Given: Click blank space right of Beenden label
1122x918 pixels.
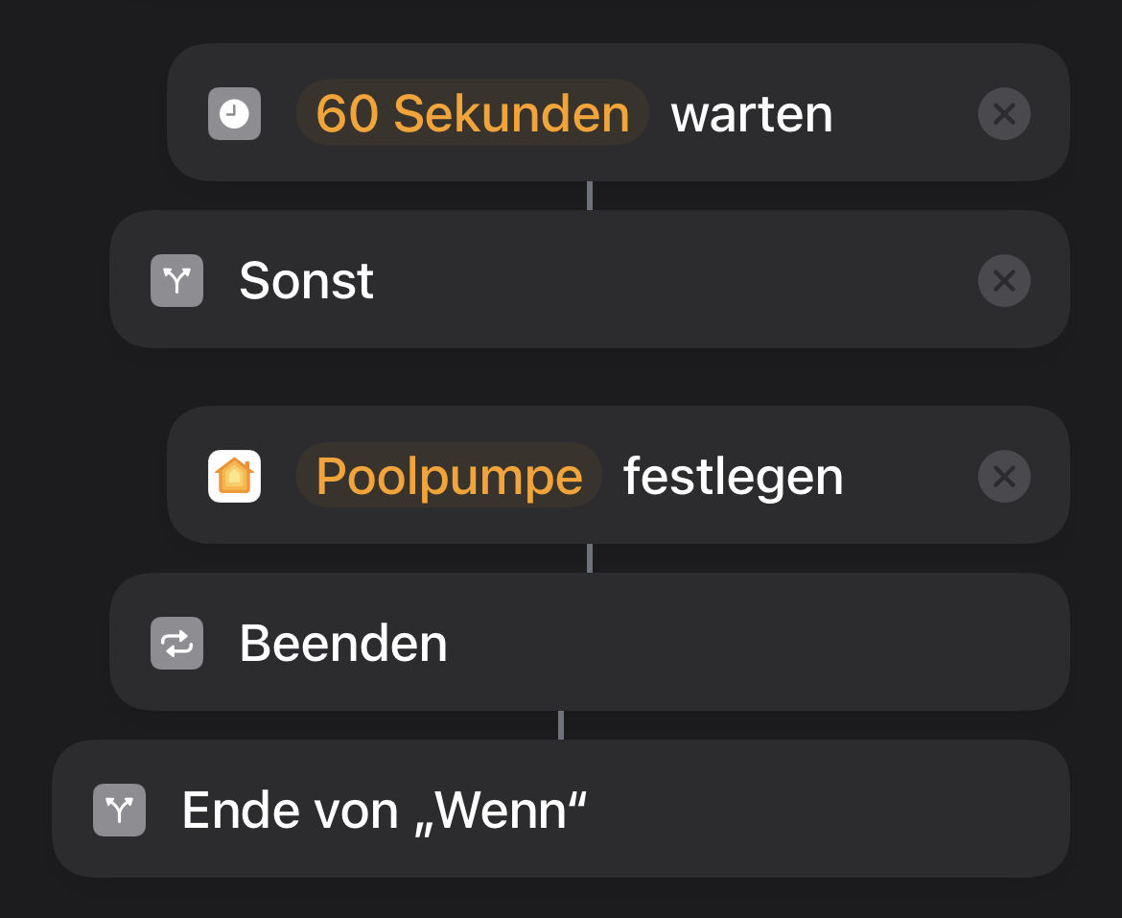Looking at the screenshot, I should click(748, 643).
